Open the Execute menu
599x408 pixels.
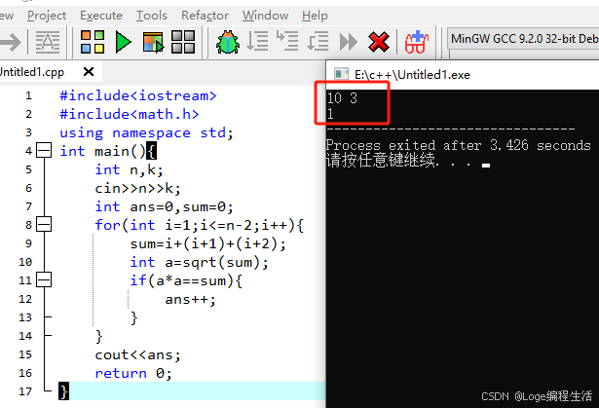[x=101, y=16]
